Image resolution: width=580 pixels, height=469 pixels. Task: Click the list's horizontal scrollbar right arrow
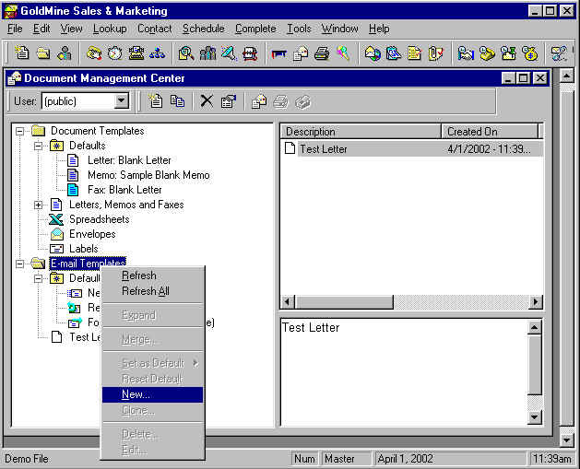535,302
